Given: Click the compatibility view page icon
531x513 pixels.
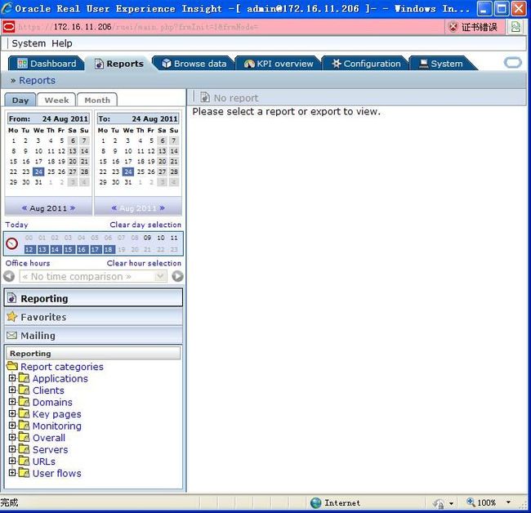Looking at the screenshot, I should point(515,26).
